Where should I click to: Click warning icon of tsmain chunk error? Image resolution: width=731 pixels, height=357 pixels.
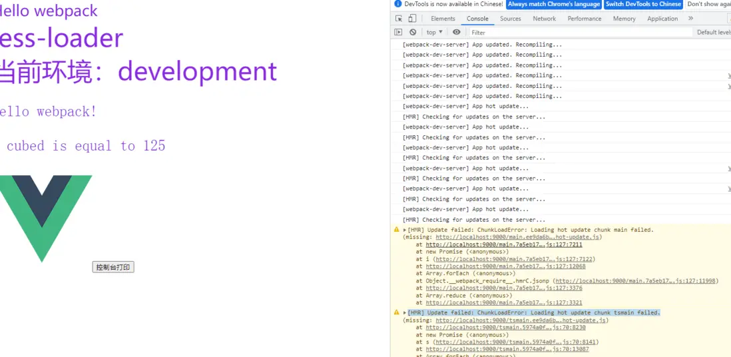pos(397,312)
